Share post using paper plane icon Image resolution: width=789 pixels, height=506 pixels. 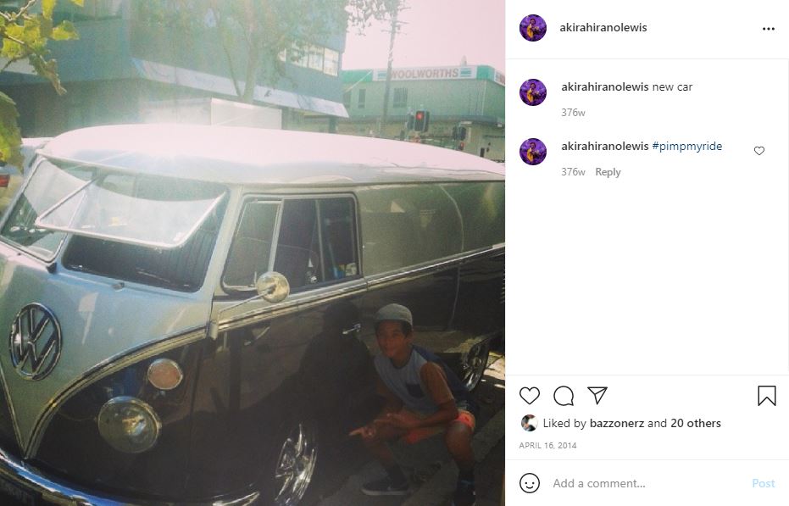597,395
